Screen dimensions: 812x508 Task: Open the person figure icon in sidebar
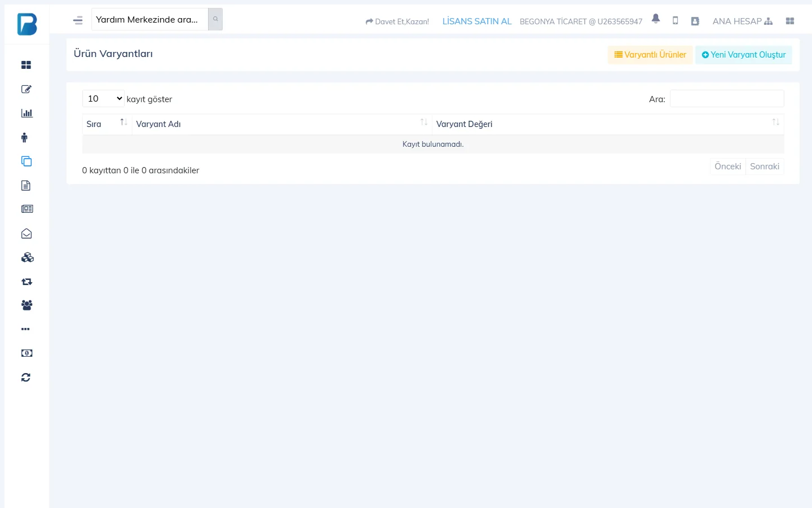[x=24, y=137]
